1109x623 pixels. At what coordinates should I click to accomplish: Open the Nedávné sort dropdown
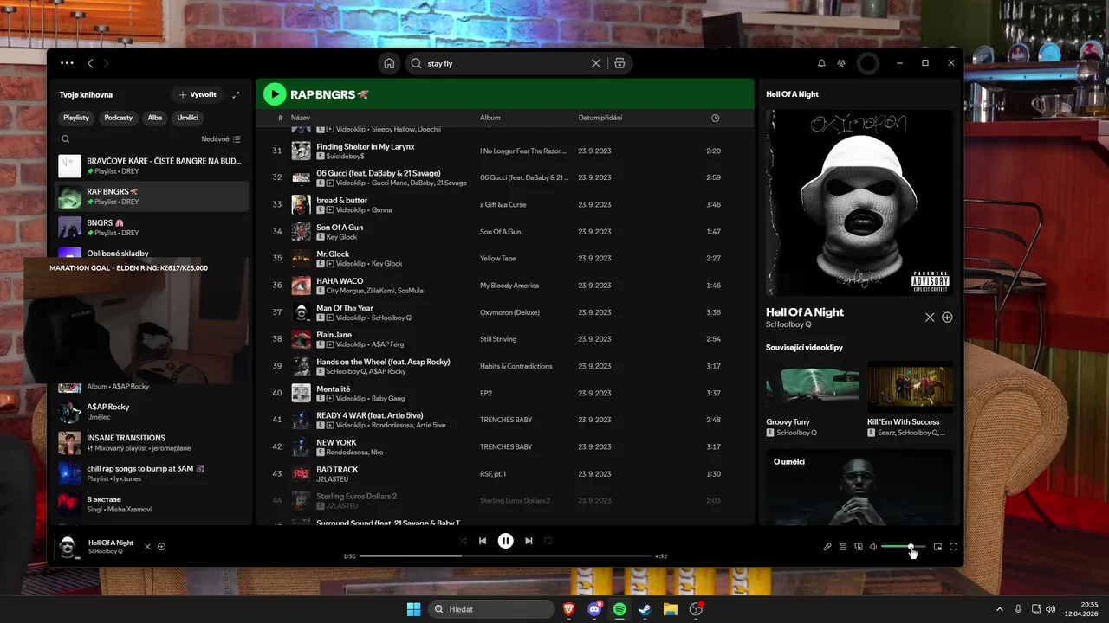(221, 138)
